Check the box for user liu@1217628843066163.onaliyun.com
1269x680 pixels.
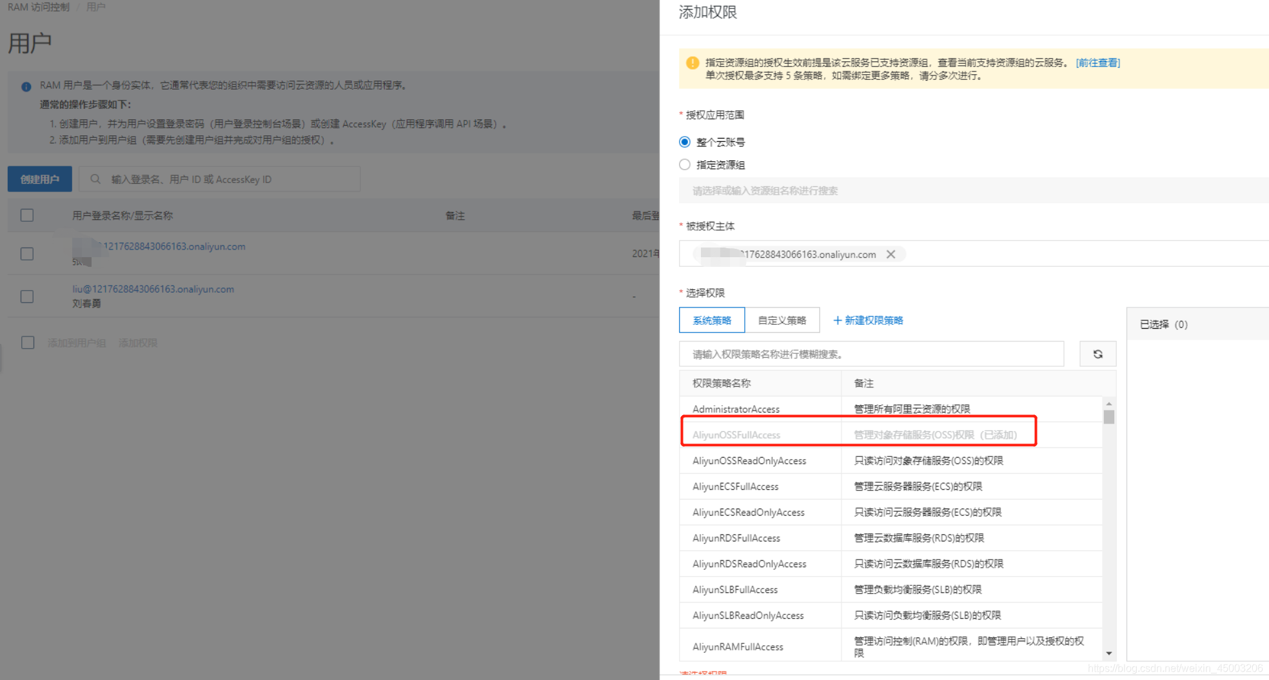pos(27,296)
